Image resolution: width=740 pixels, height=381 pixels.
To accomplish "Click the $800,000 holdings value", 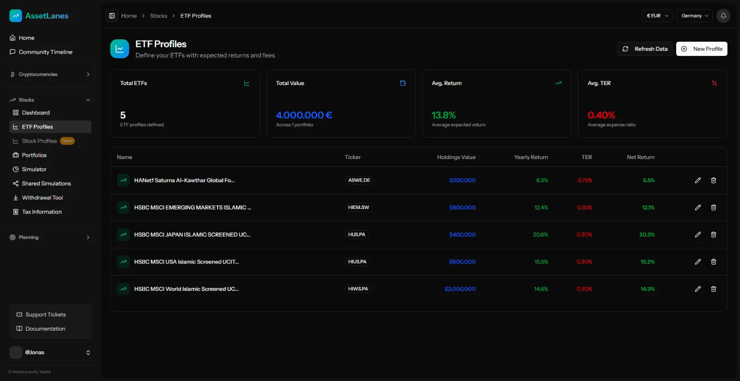I will 462,208.
